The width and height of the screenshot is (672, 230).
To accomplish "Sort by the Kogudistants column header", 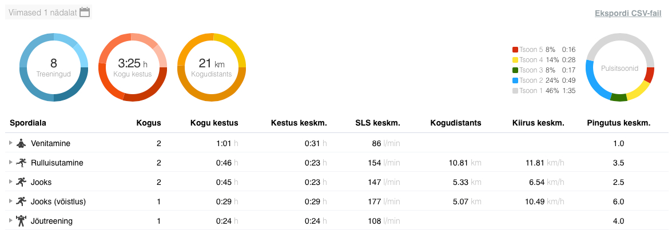I will (x=455, y=123).
